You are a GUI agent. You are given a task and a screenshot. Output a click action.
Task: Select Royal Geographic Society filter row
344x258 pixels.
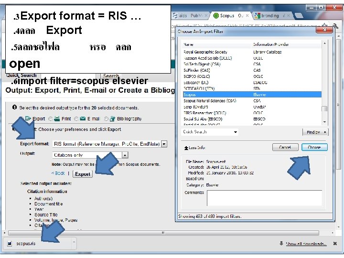point(252,52)
